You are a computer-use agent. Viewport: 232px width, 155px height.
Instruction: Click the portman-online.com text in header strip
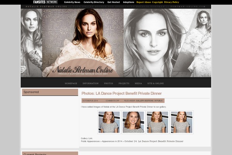tap(188, 7)
